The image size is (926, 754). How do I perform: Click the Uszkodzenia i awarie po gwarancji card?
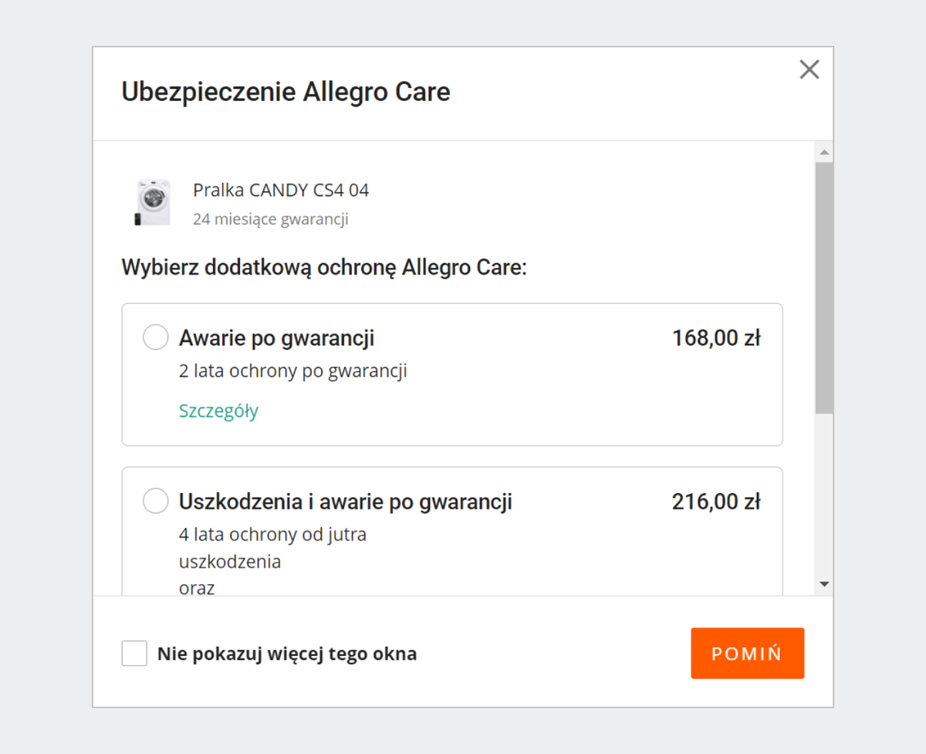pos(451,533)
